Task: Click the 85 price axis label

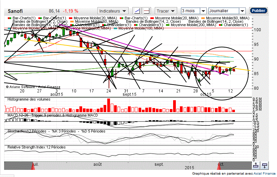Action: pyautogui.click(x=256, y=74)
